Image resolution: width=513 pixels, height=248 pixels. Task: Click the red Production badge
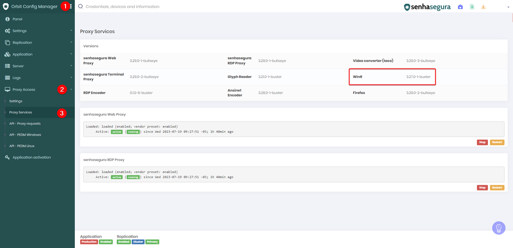pyautogui.click(x=89, y=242)
